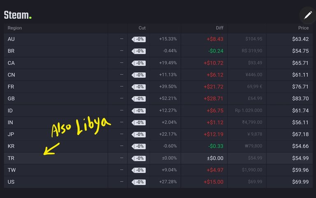This screenshot has height=198, width=316.
Task: Click the -$0.24 diff in BR row
Action: point(216,51)
